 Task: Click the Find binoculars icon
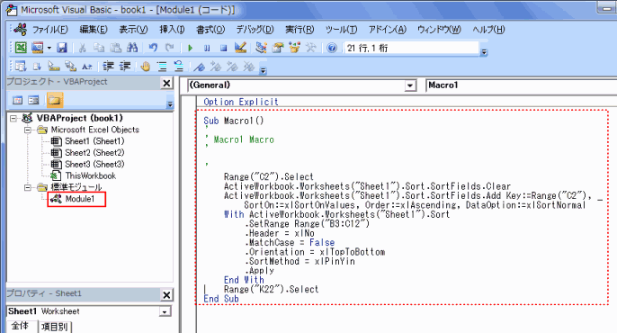point(132,48)
